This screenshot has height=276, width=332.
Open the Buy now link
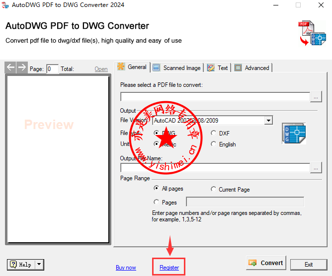pyautogui.click(x=126, y=268)
